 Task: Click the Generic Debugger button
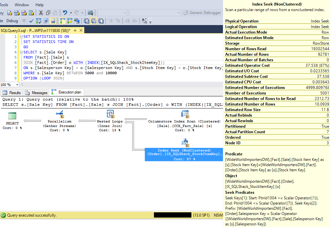pyautogui.click(x=202, y=13)
